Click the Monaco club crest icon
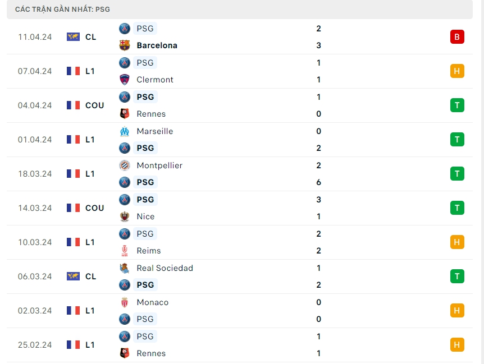The width and height of the screenshot is (484, 364). pos(125,302)
